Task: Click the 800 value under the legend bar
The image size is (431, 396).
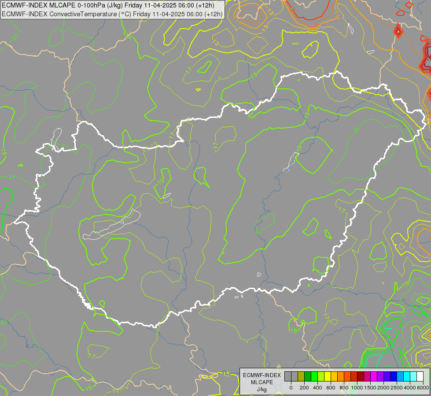Action: 344,388
